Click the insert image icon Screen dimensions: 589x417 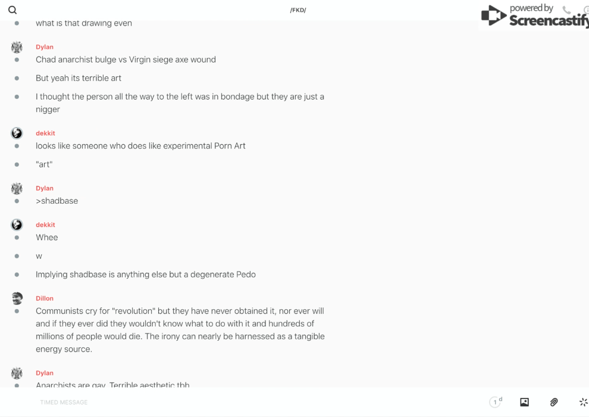pos(524,402)
